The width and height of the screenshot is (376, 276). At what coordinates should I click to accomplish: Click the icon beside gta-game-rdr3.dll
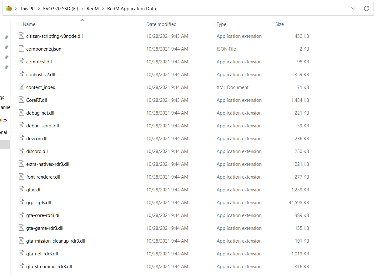pyautogui.click(x=22, y=228)
